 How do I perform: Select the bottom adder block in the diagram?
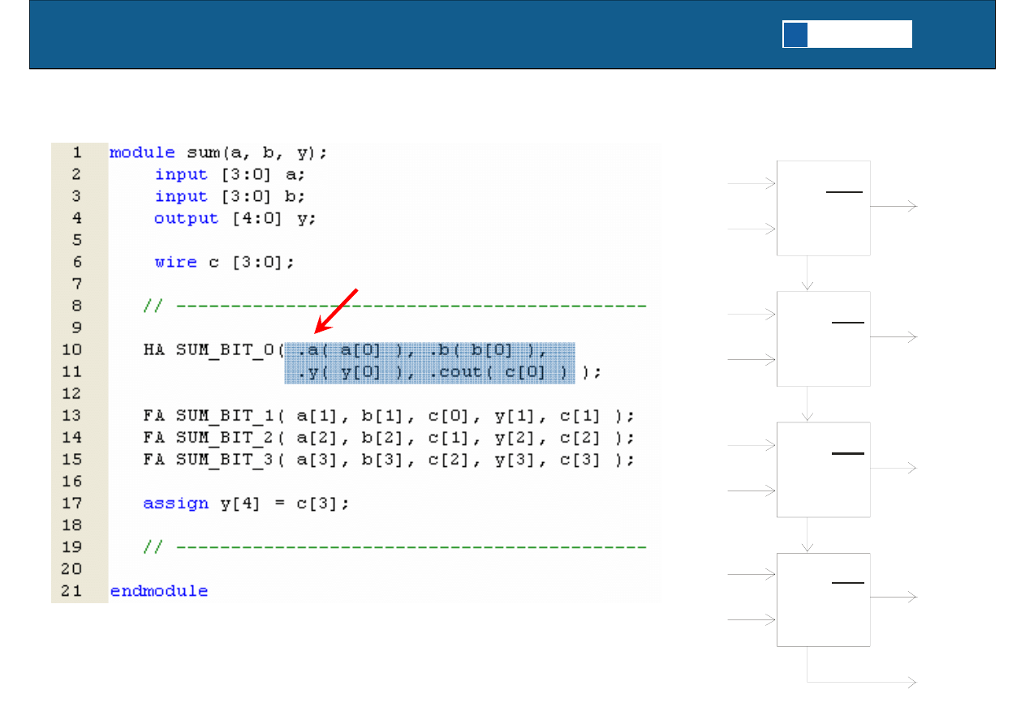pos(823,600)
